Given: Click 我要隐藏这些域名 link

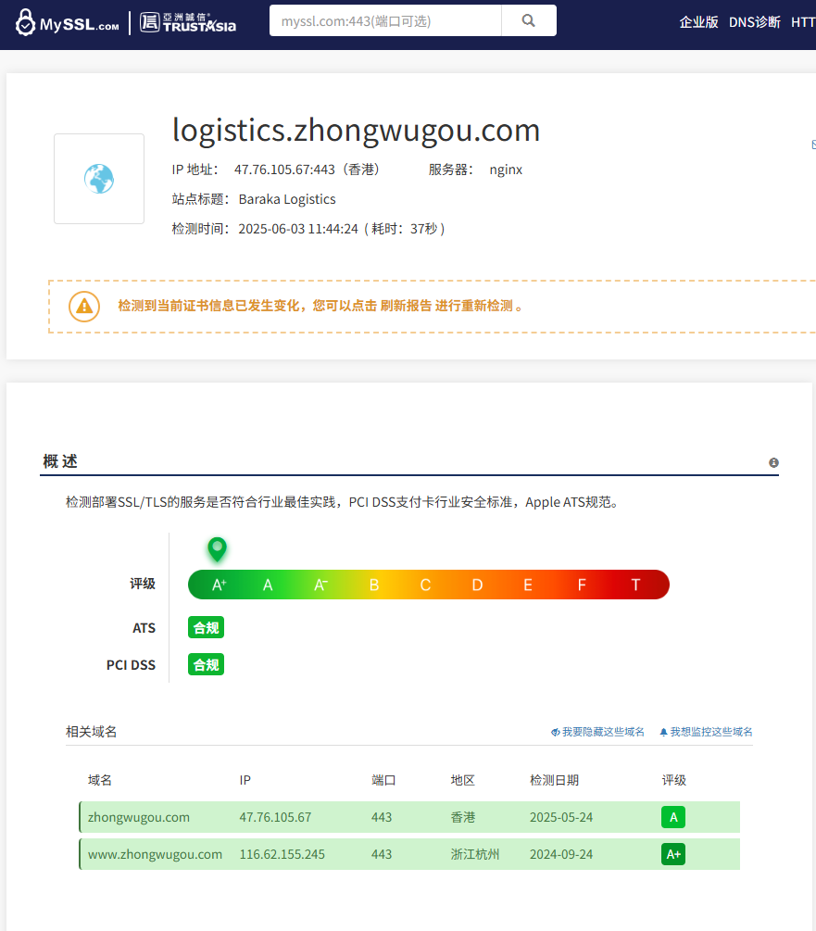Looking at the screenshot, I should [x=597, y=732].
